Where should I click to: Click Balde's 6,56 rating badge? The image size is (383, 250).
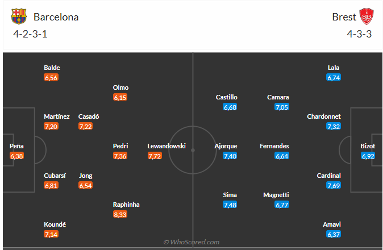[x=52, y=77]
